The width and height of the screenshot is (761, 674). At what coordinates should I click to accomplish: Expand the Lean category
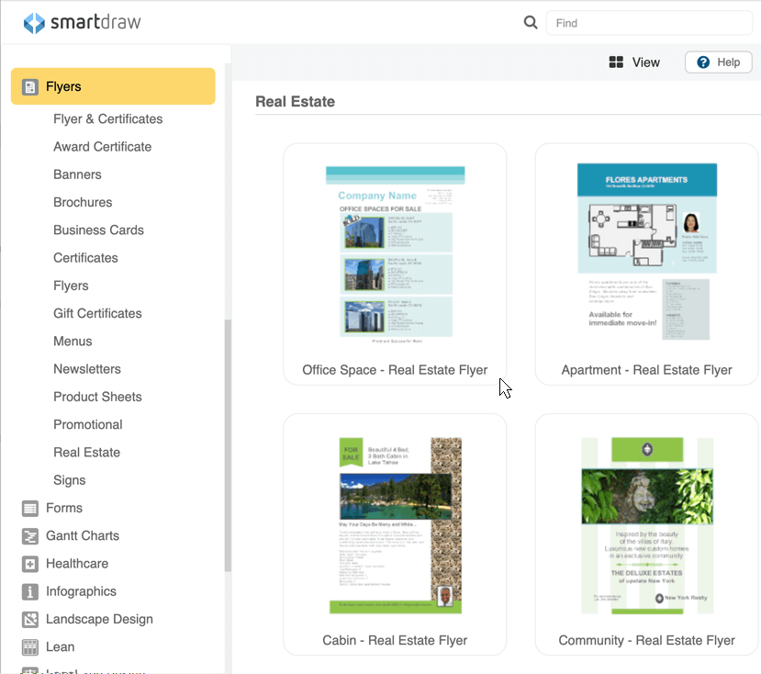pyautogui.click(x=61, y=646)
